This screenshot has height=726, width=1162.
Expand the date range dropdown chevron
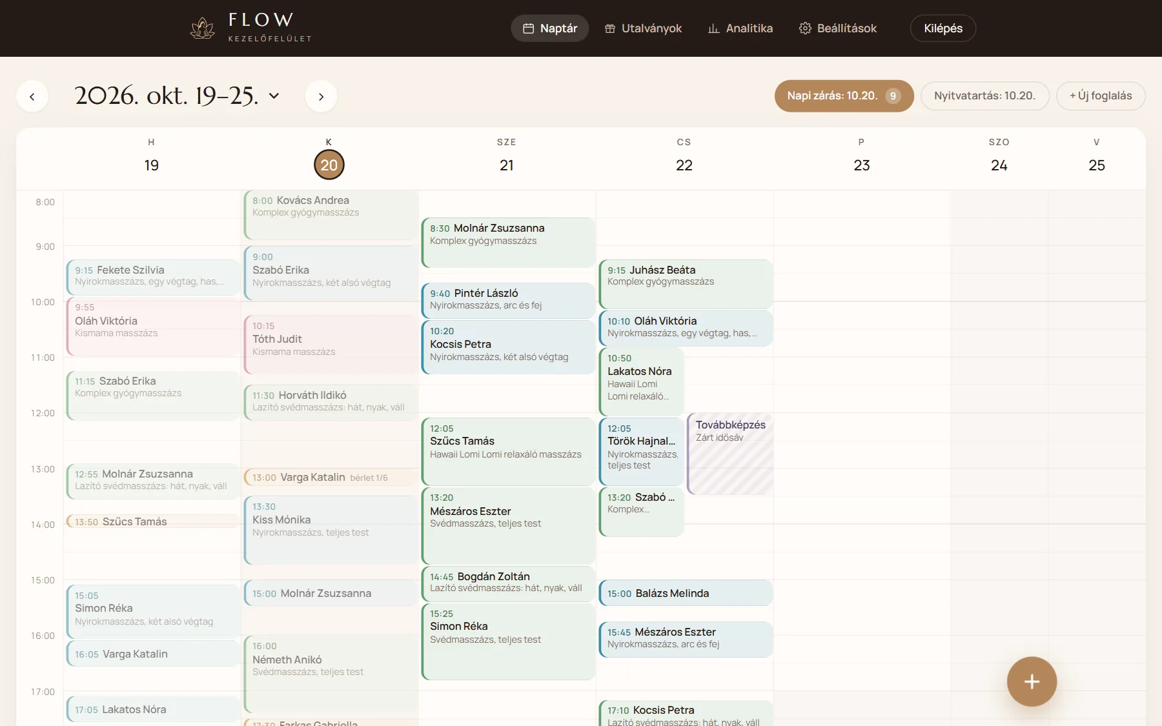pyautogui.click(x=274, y=96)
